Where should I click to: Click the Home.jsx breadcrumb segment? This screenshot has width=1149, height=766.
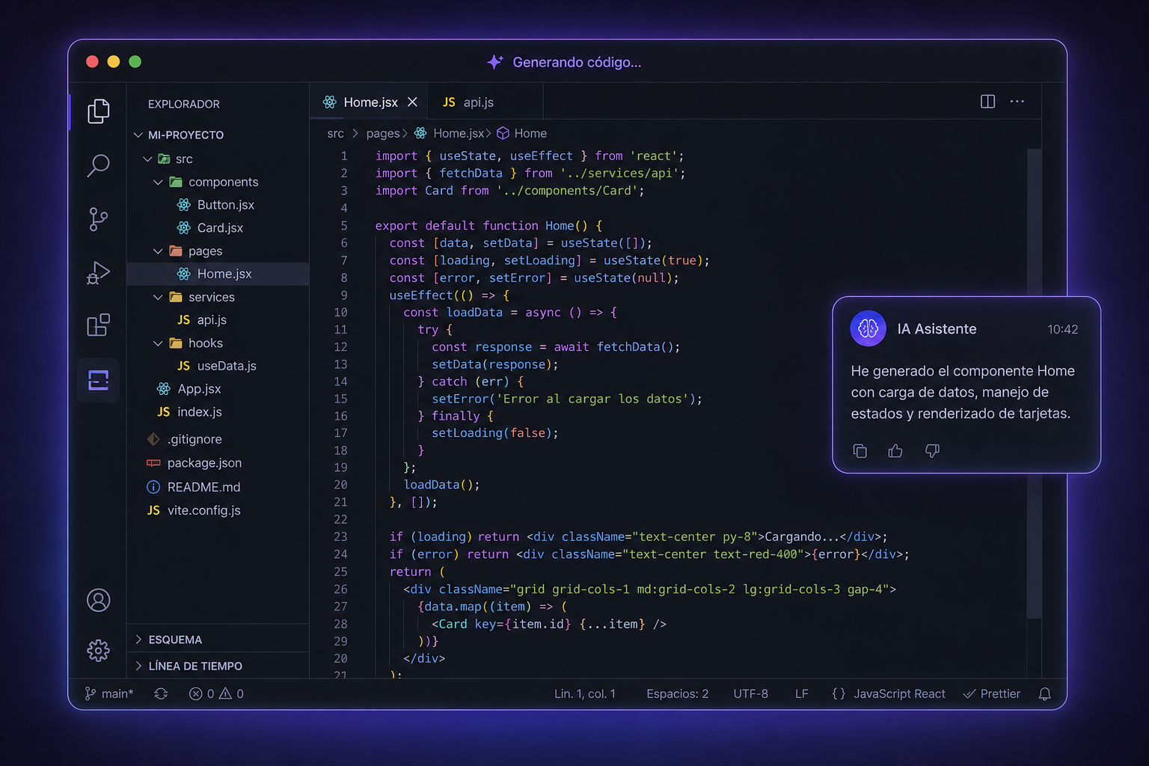pyautogui.click(x=459, y=133)
